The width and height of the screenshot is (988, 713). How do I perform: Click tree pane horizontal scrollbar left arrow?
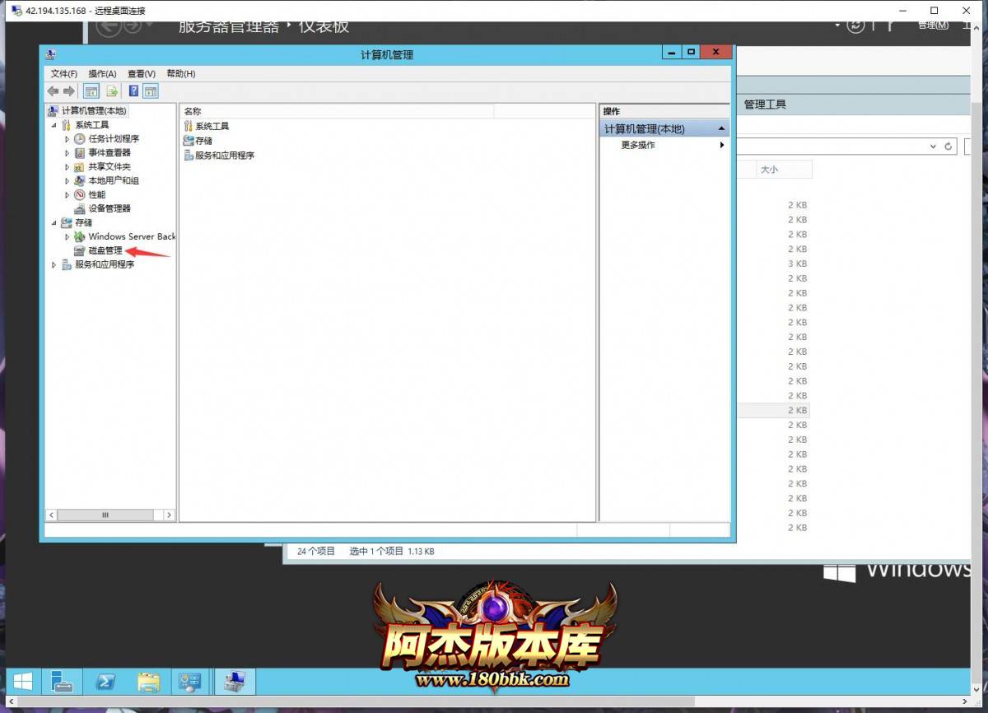tap(51, 515)
